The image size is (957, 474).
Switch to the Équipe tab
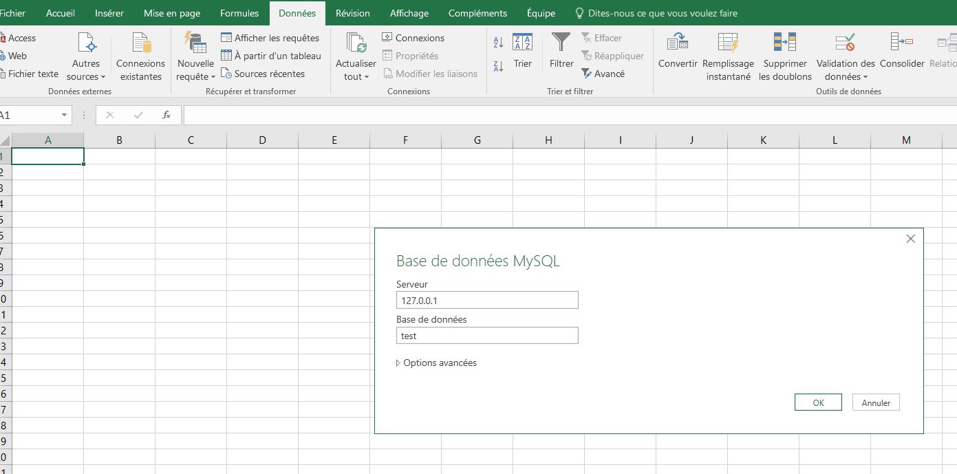pos(541,13)
